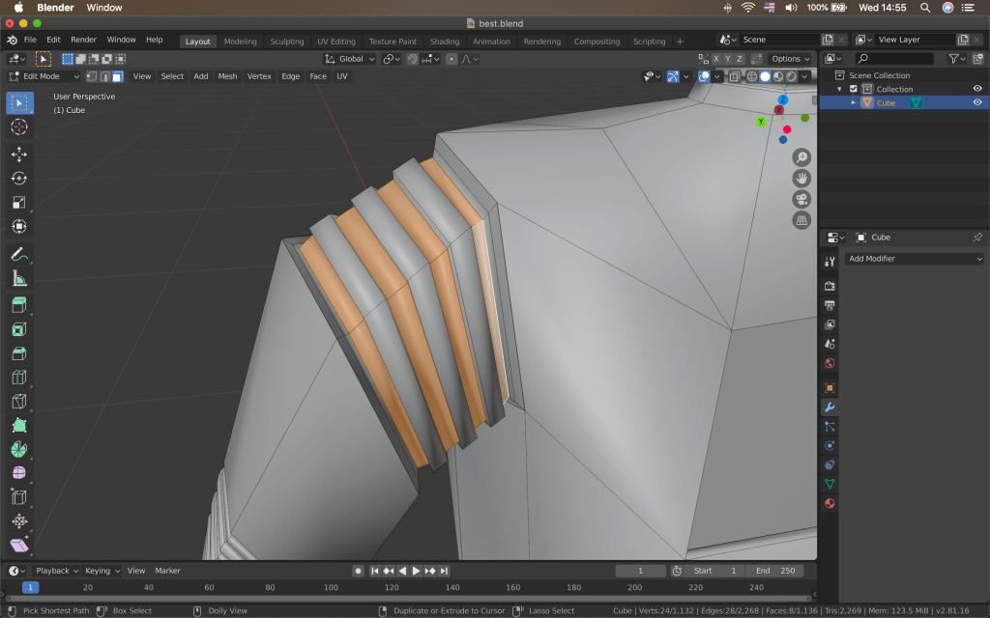Hide the Cube object with eye icon
Screen dimensions: 990x618
977,102
